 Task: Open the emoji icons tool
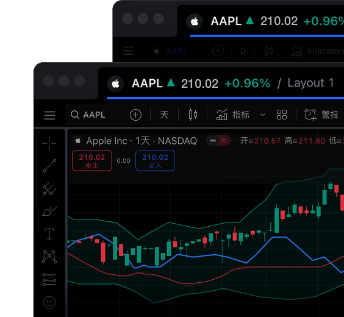click(49, 302)
